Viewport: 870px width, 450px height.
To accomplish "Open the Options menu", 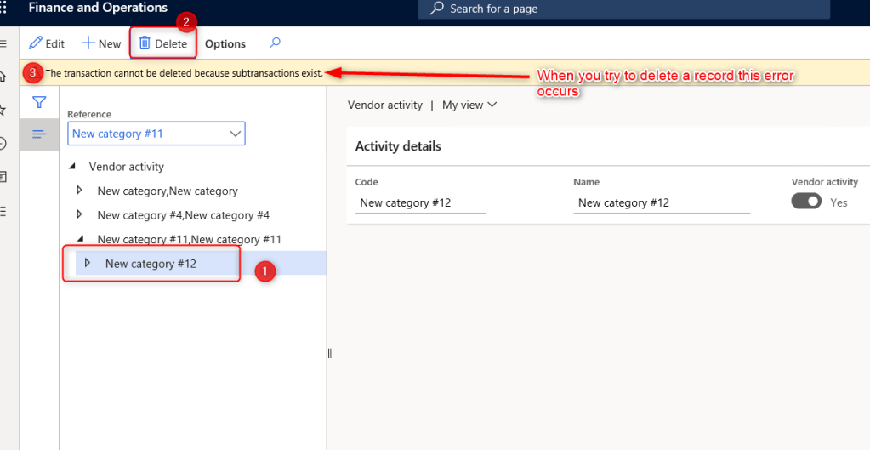I will pos(225,43).
